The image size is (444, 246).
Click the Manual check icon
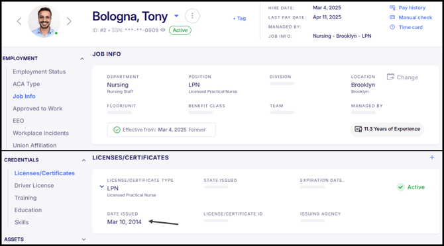pos(392,17)
